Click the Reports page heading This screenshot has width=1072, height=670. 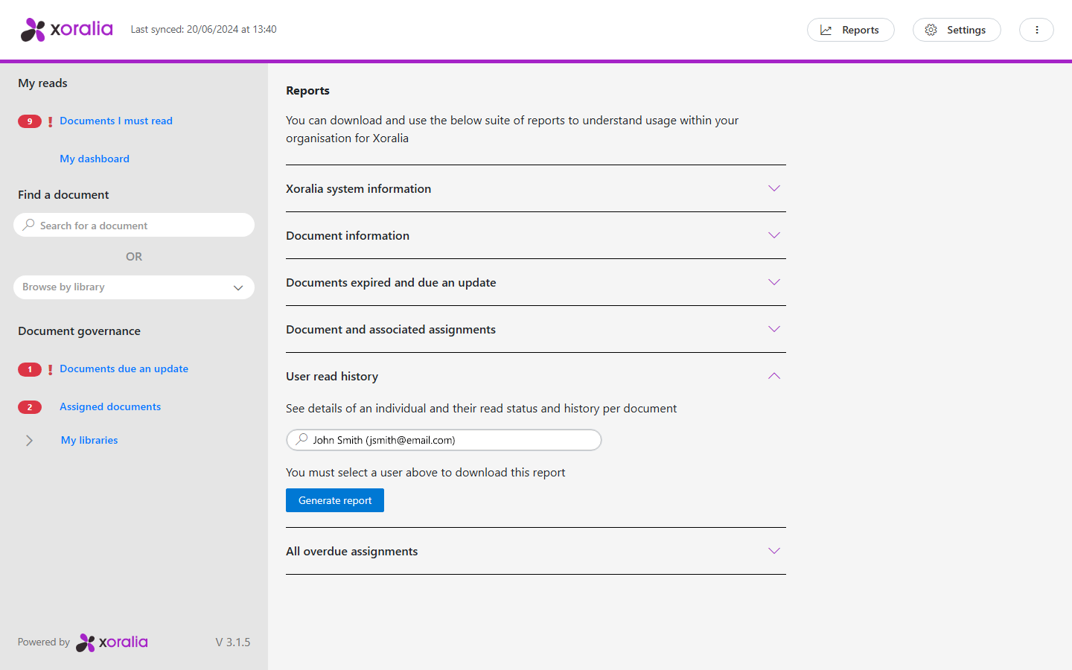click(307, 90)
